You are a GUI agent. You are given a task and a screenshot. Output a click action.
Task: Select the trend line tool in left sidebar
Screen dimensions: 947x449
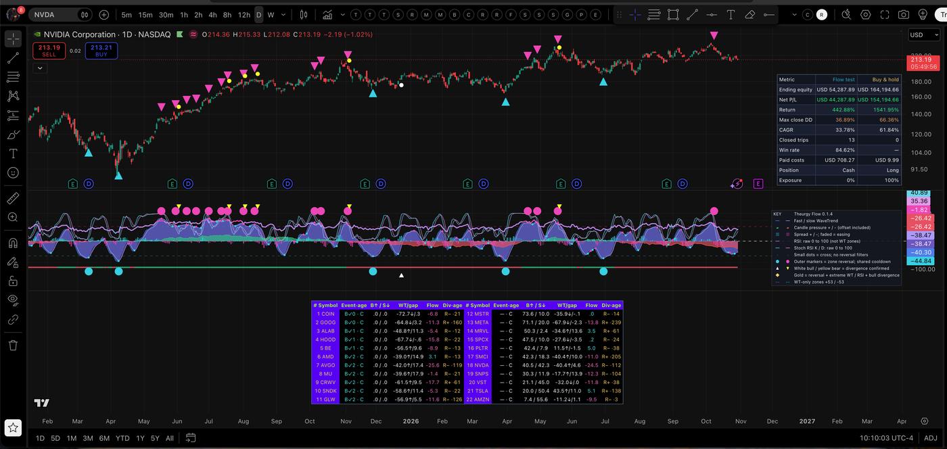tap(13, 58)
